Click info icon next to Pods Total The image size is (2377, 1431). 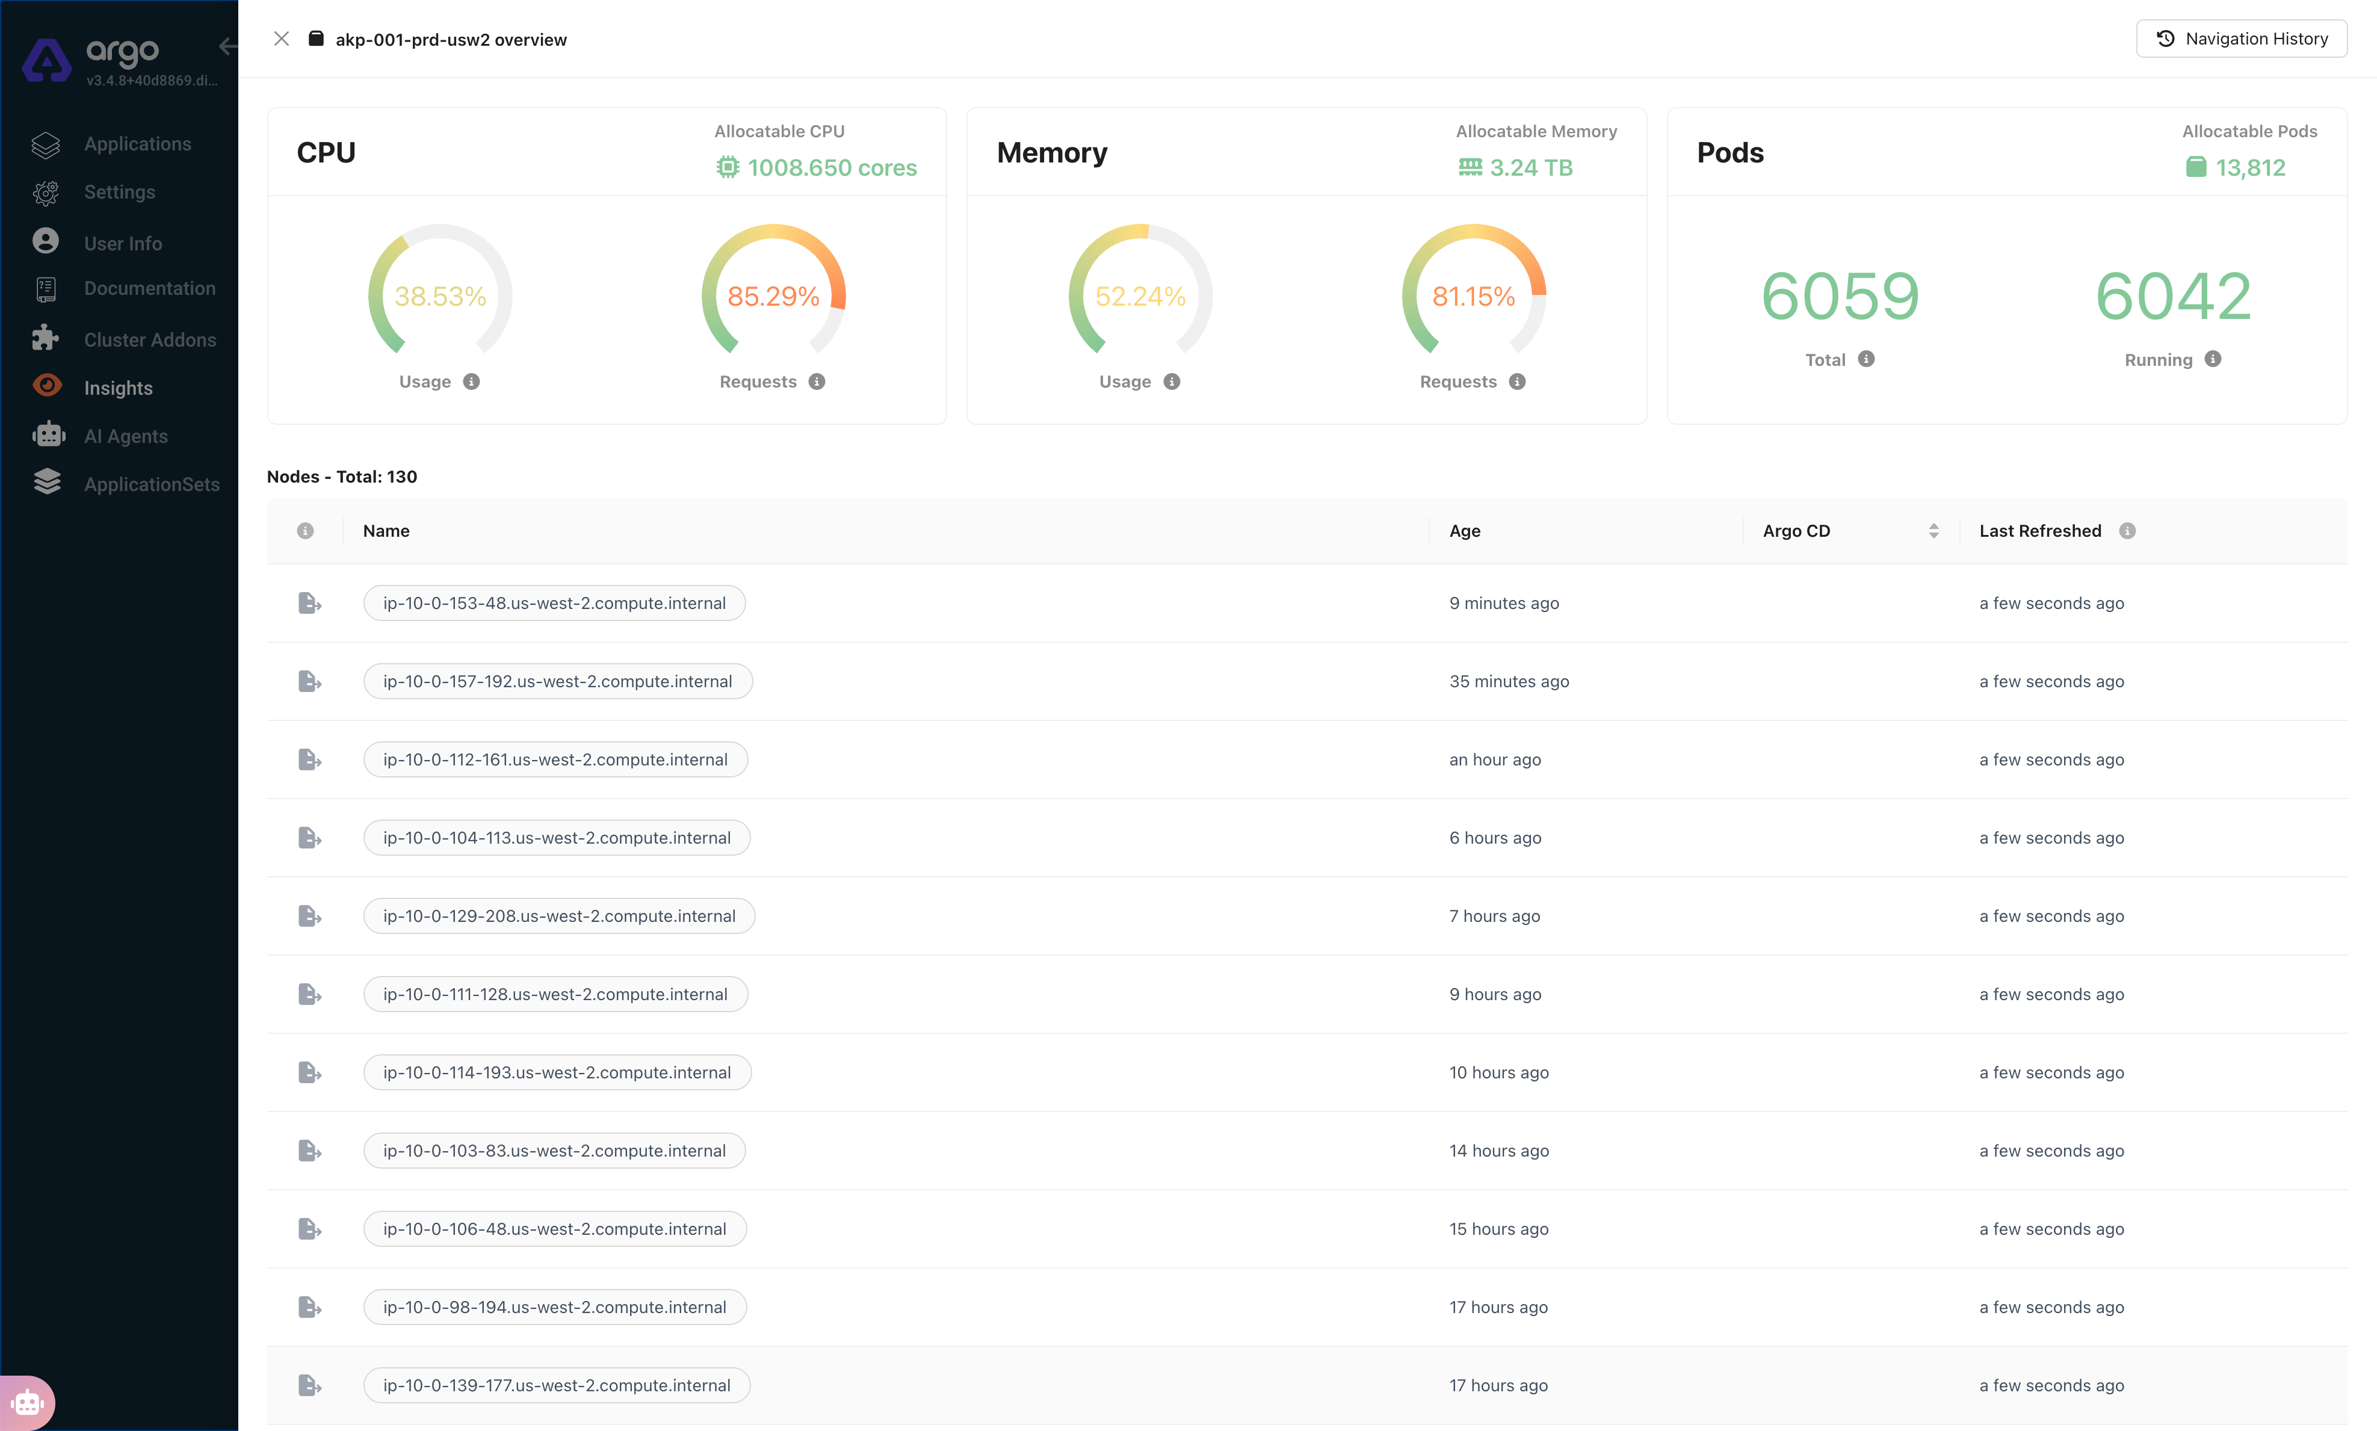tap(1866, 359)
